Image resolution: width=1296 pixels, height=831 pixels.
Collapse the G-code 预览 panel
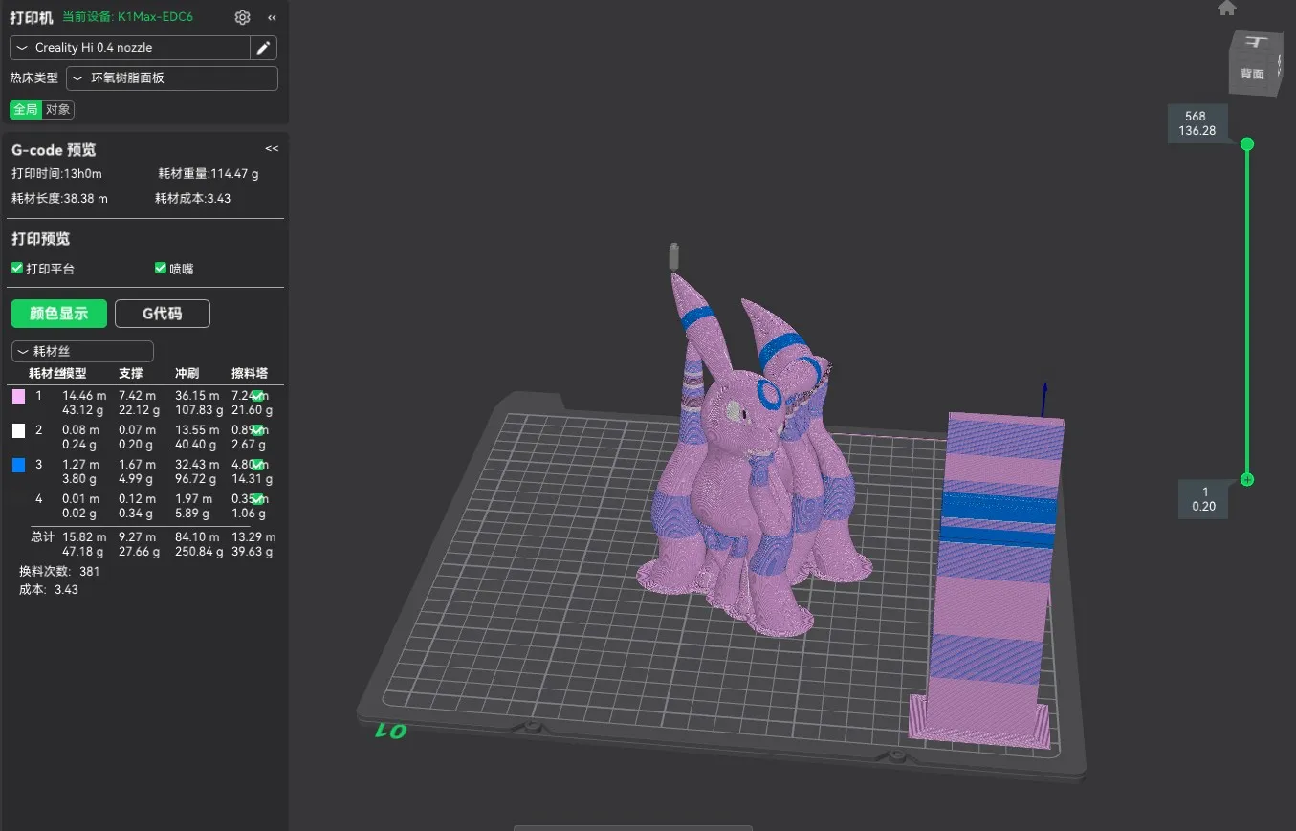click(272, 149)
